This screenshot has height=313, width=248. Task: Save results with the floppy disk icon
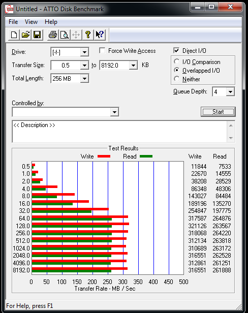click(37, 35)
